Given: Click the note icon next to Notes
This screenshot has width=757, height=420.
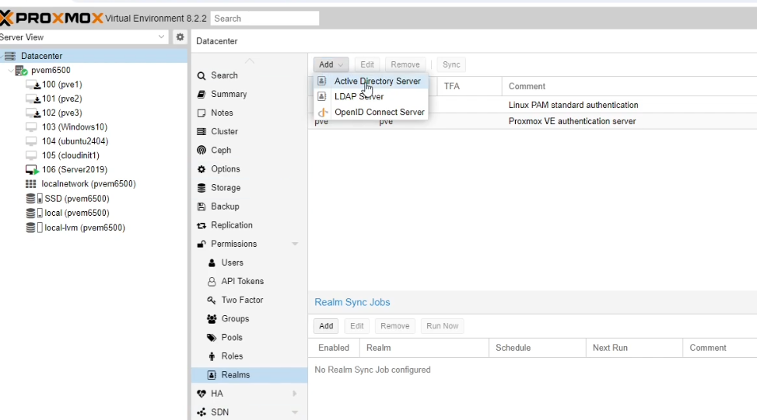Looking at the screenshot, I should click(202, 113).
